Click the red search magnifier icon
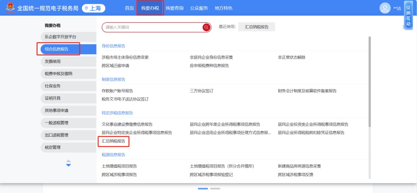 [207, 27]
